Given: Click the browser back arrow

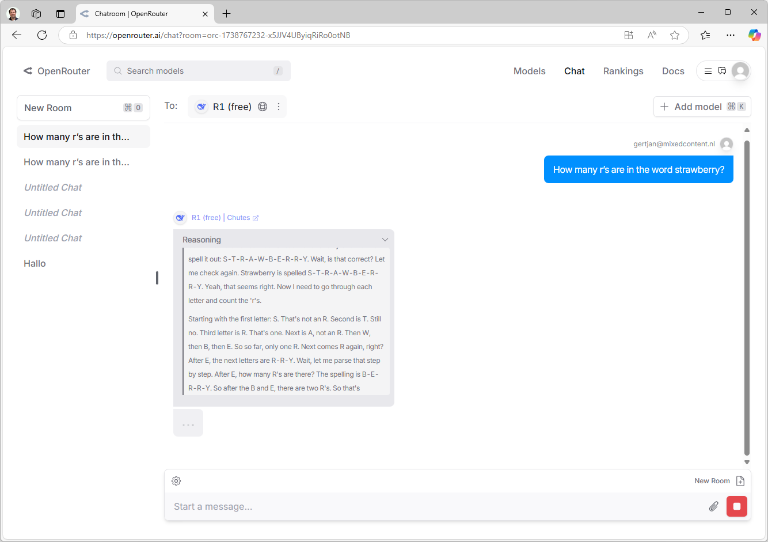Looking at the screenshot, I should pyautogui.click(x=17, y=35).
